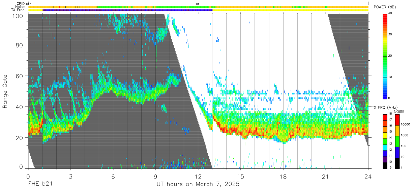Click the 'Range Gate' y-axis title
The image size is (414, 191).
click(5, 92)
